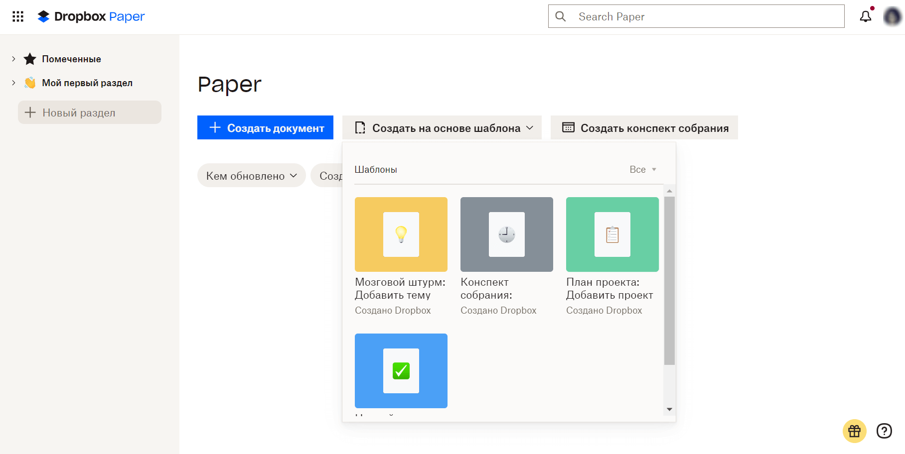Click the templates scrollbar up arrow
The height and width of the screenshot is (454, 905).
point(669,191)
